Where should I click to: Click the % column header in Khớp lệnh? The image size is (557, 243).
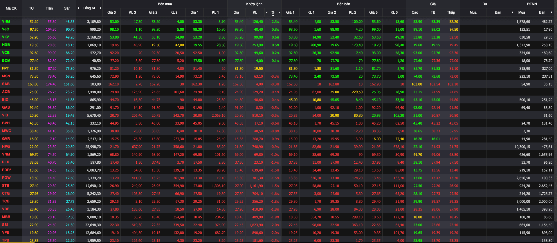tap(273, 12)
